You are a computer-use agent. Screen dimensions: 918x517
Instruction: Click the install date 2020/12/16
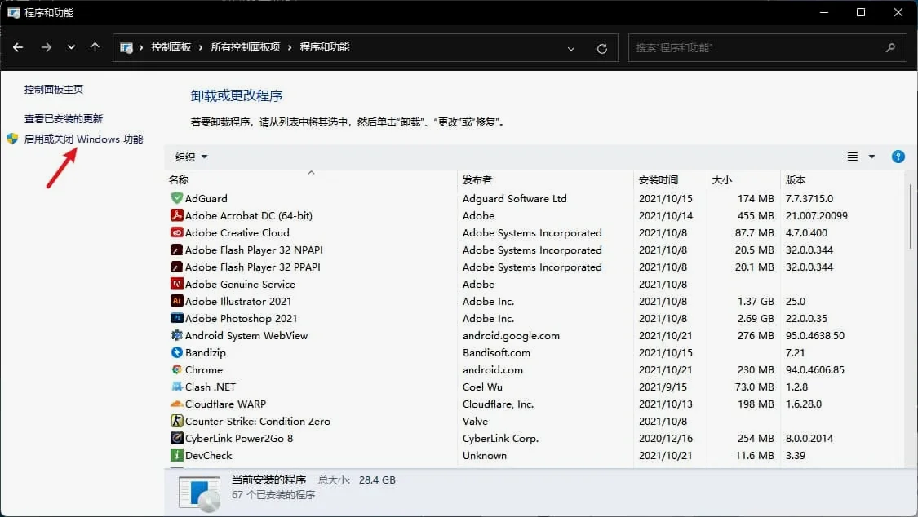click(666, 438)
